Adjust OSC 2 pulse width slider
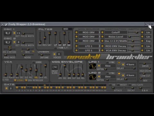 (28, 43)
